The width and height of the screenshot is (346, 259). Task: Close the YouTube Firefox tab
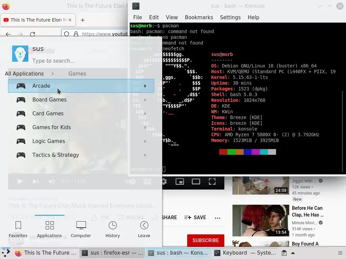tap(70, 20)
